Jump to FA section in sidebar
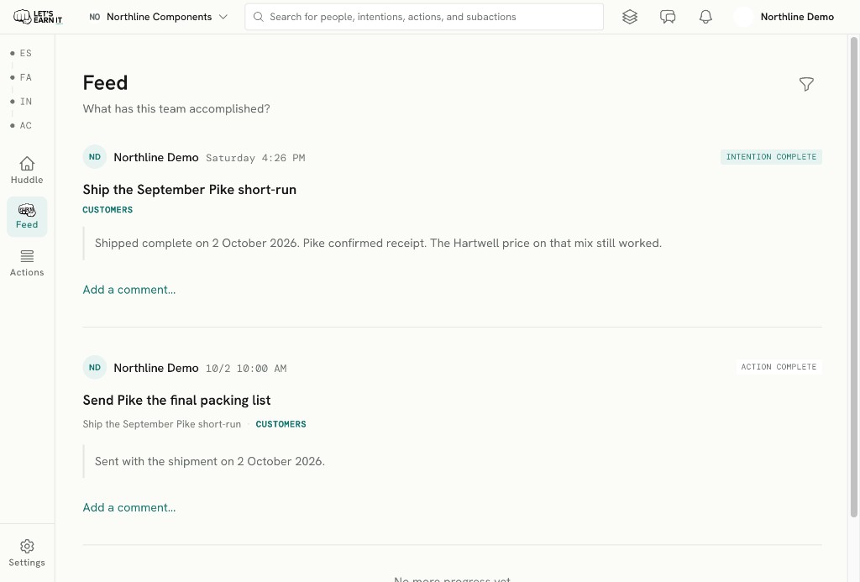Screen dimensions: 860x582 point(22,77)
